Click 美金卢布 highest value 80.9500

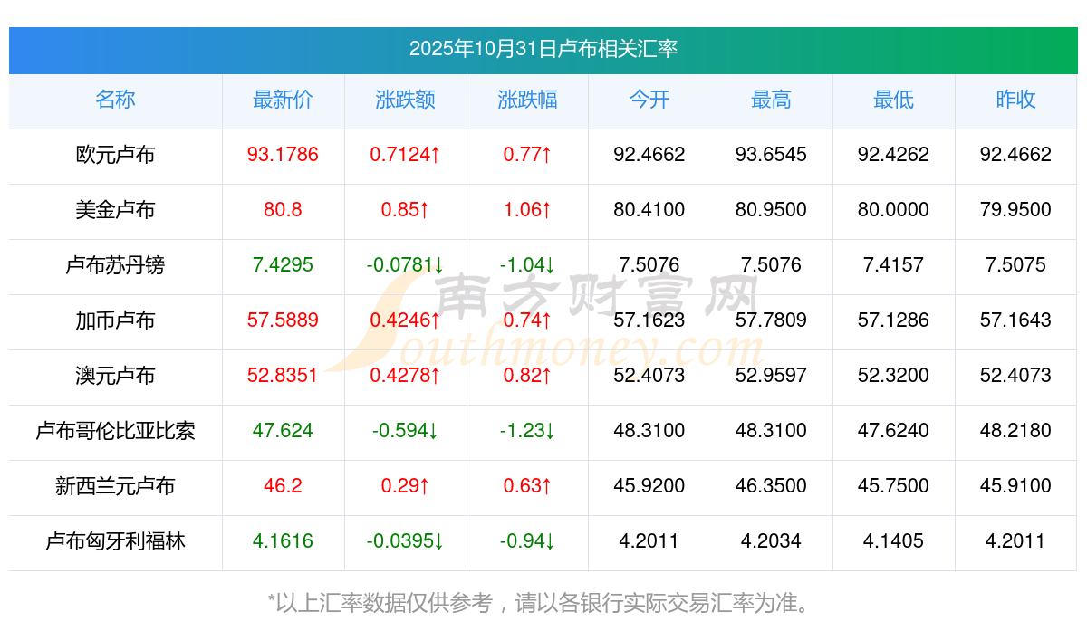(771, 210)
